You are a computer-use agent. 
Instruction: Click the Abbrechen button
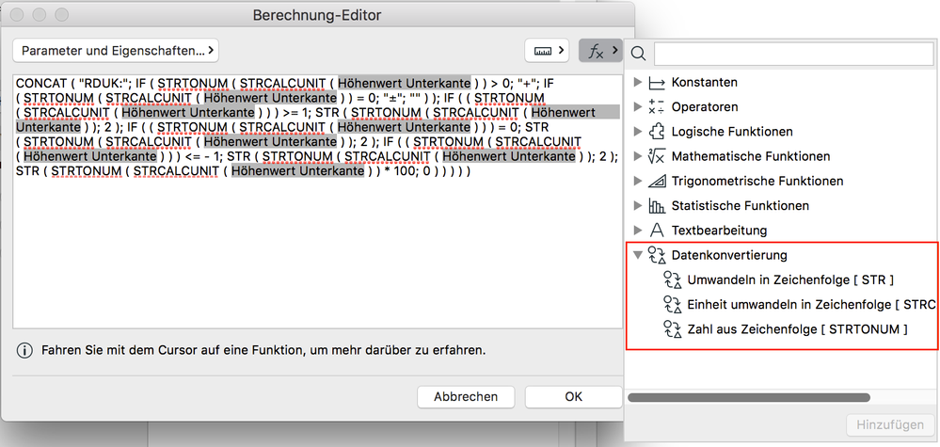(x=466, y=397)
